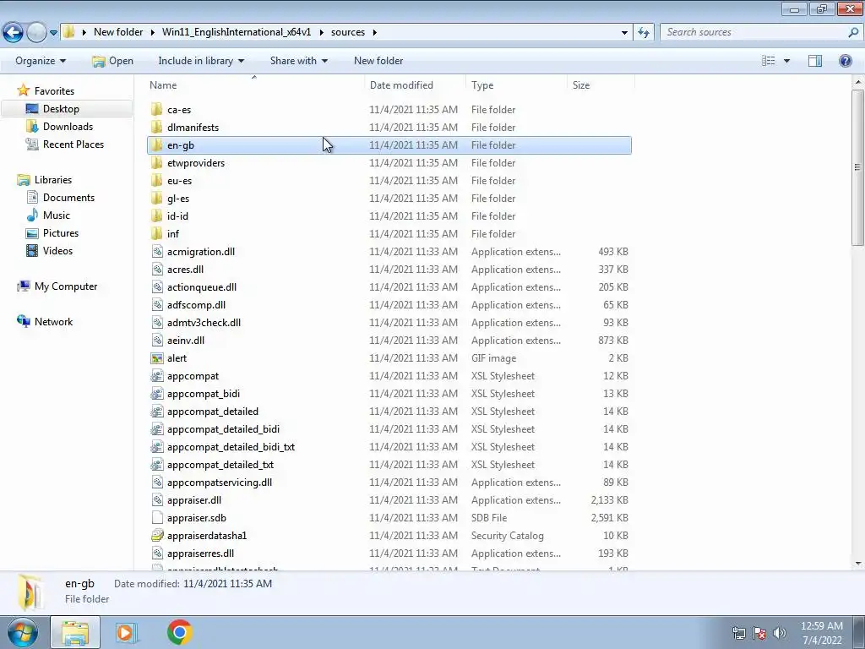Select the dlmanifests folder icon
The image size is (865, 649).
tap(156, 127)
